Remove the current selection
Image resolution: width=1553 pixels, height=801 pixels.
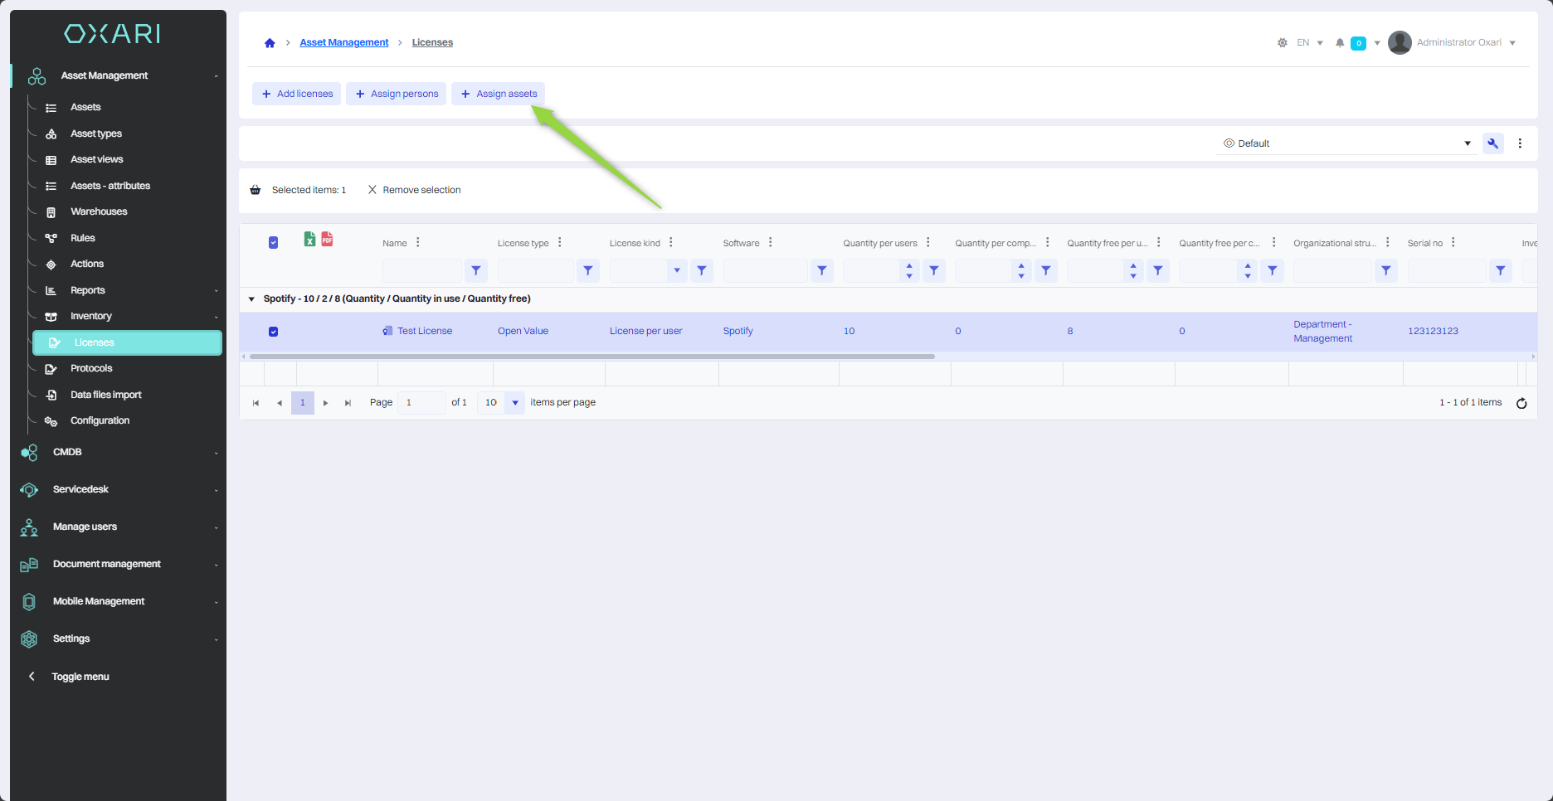pyautogui.click(x=414, y=190)
